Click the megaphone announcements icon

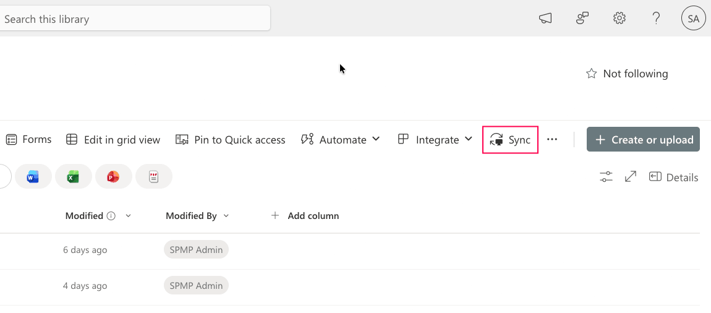coord(545,19)
